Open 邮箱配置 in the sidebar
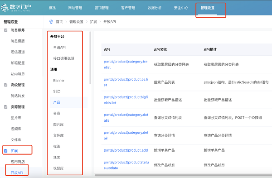Image resolution: width=272 pixels, height=178 pixels. [x=18, y=63]
